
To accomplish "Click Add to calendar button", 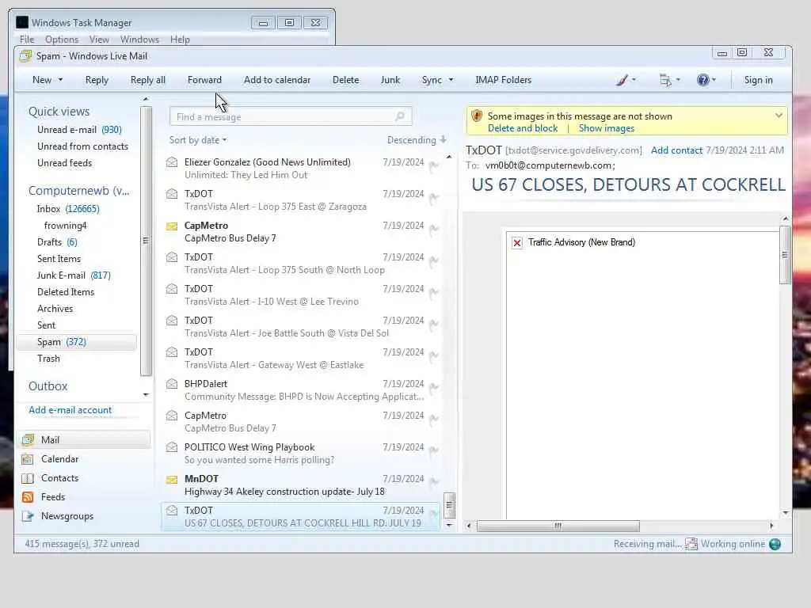I will (277, 80).
